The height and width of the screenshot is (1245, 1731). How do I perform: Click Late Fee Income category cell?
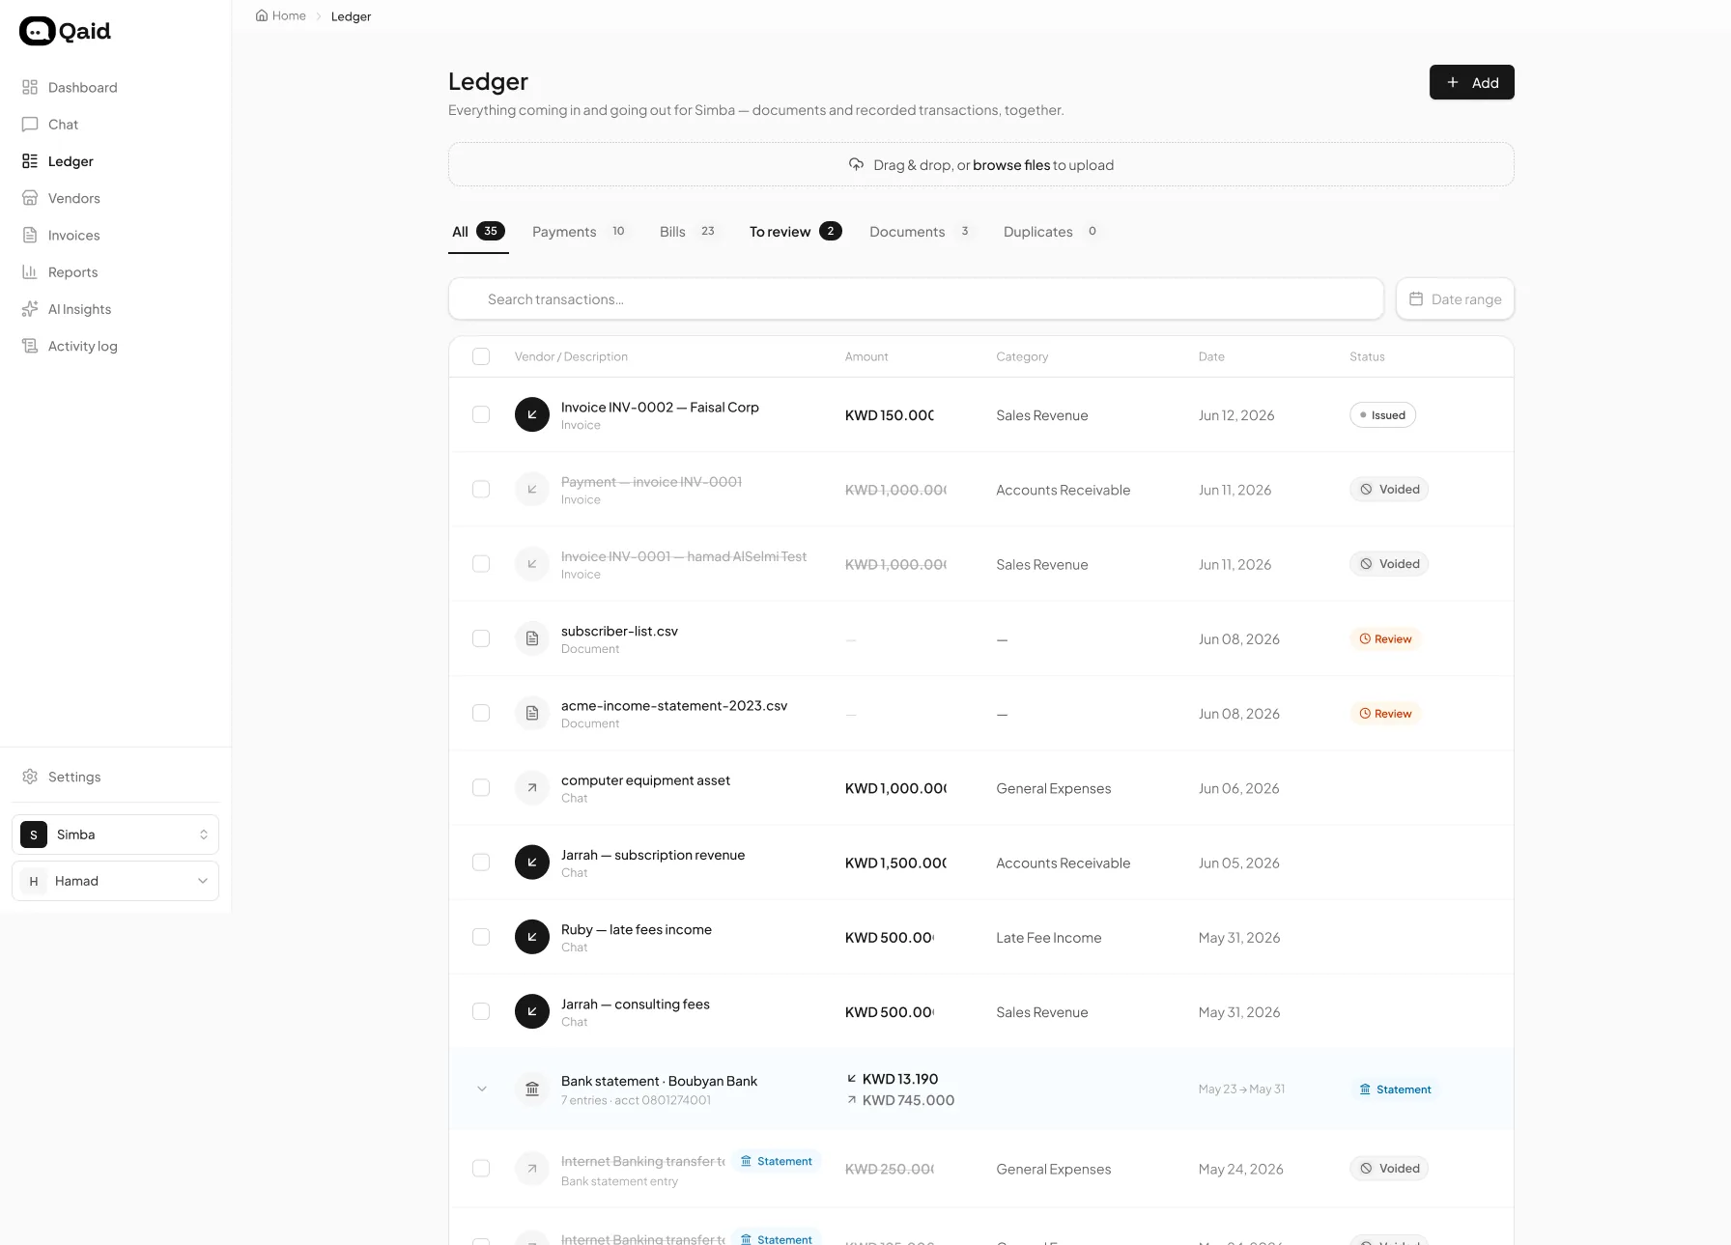[1049, 937]
